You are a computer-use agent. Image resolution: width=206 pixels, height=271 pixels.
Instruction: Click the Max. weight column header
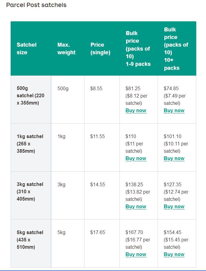tap(66, 48)
